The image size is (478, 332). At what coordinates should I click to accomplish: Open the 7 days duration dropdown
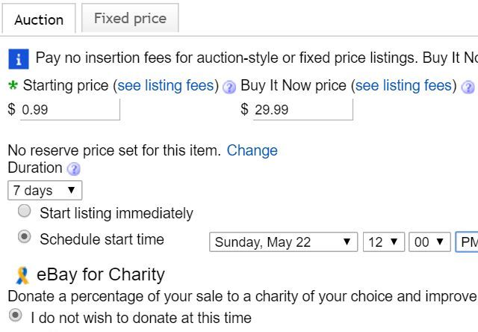tap(45, 191)
